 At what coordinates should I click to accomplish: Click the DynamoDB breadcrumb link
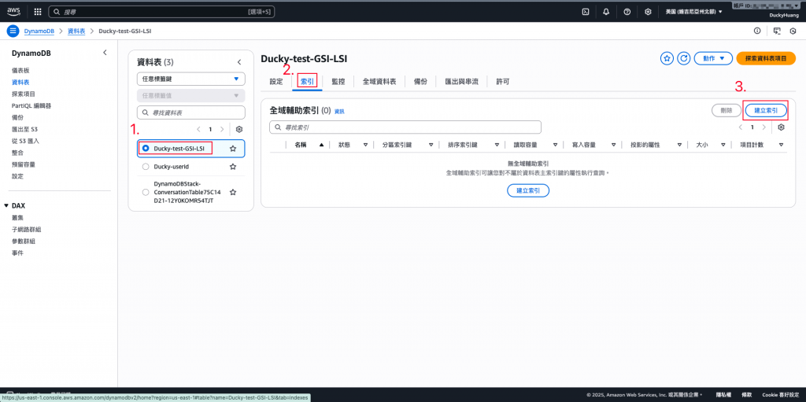click(x=40, y=31)
